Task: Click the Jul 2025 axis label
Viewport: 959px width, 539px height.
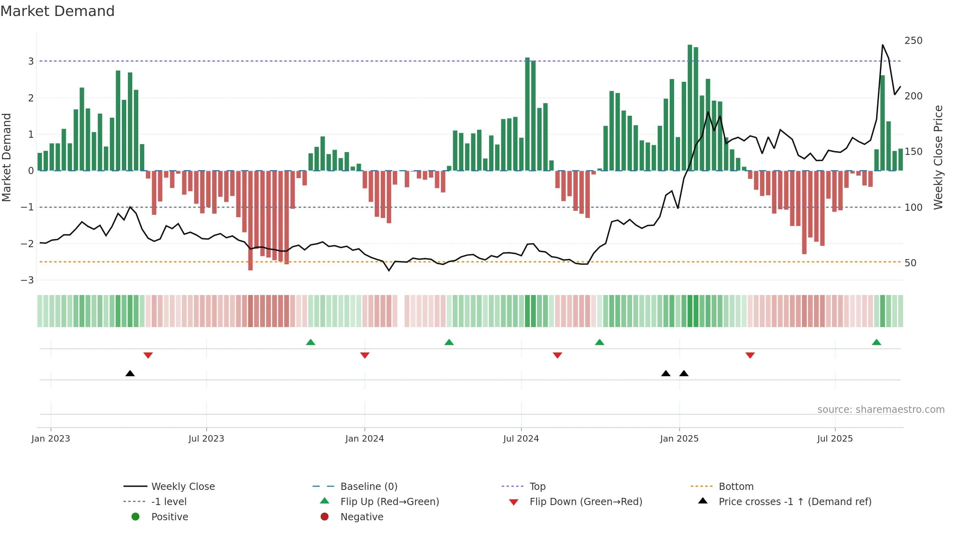Action: (835, 438)
